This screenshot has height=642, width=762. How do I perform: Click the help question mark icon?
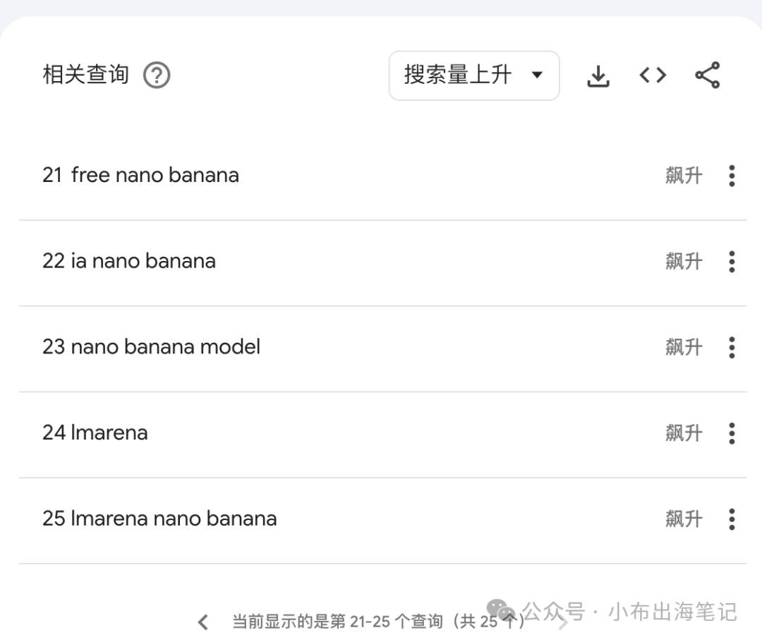click(x=157, y=75)
